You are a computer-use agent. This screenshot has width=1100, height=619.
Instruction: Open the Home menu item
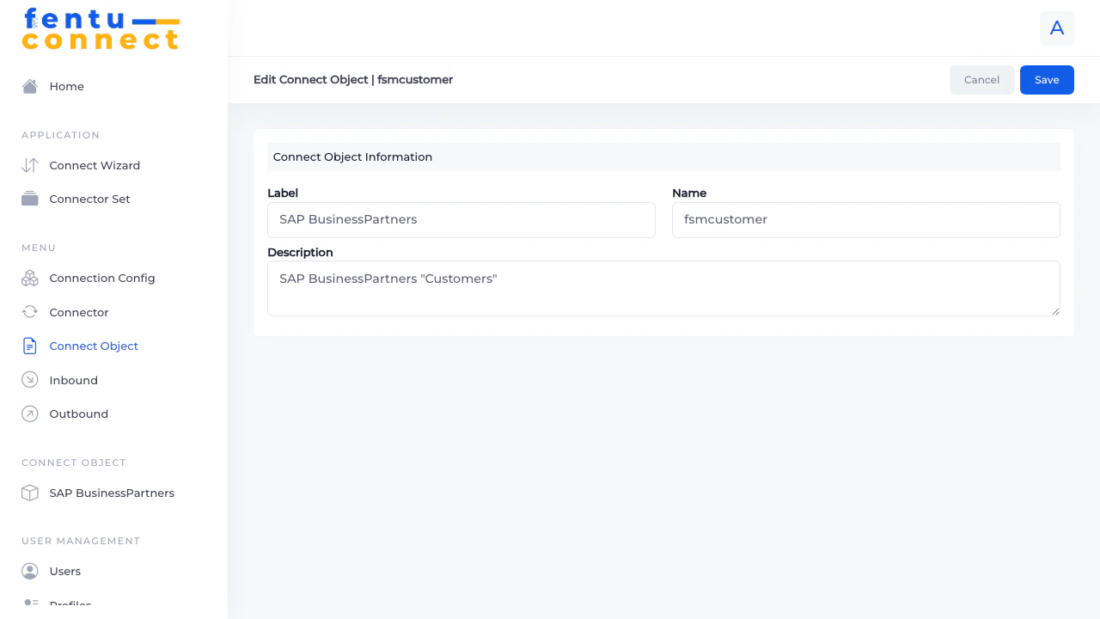coord(66,86)
